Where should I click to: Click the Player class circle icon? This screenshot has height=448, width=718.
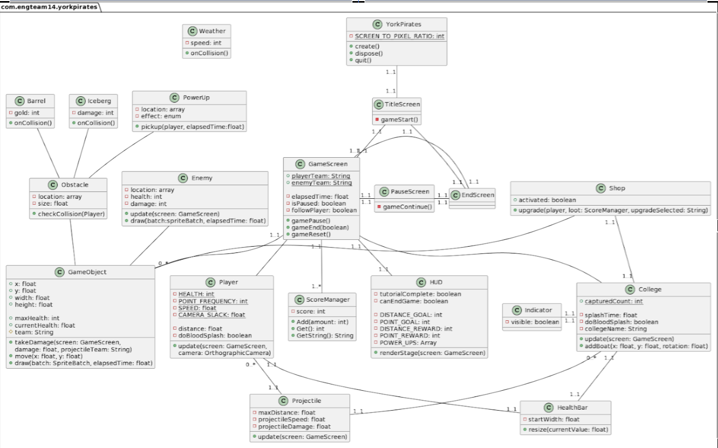tap(210, 282)
